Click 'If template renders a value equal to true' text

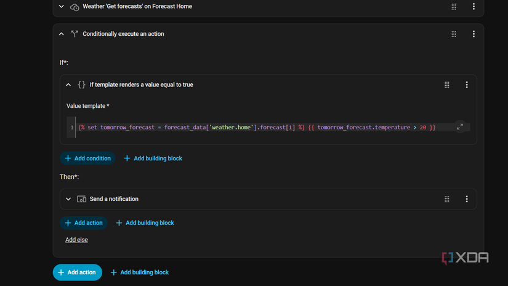[x=141, y=84]
